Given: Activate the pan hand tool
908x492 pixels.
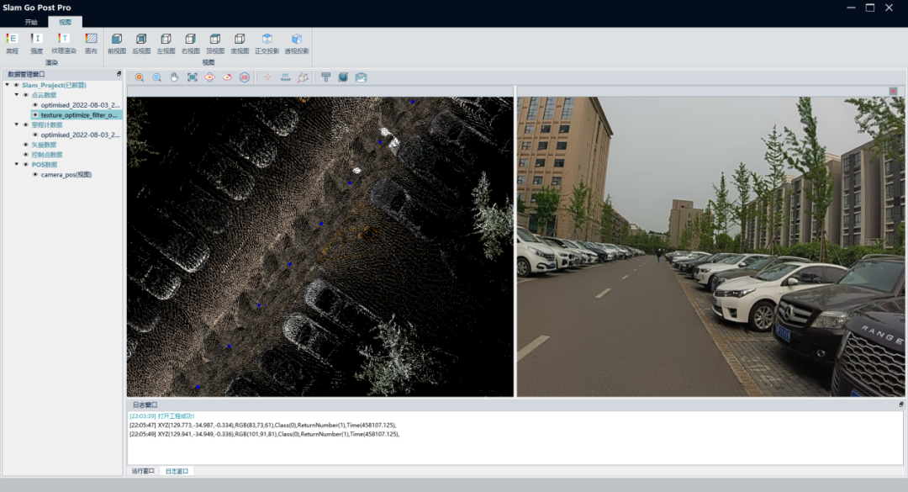Looking at the screenshot, I should coord(175,77).
